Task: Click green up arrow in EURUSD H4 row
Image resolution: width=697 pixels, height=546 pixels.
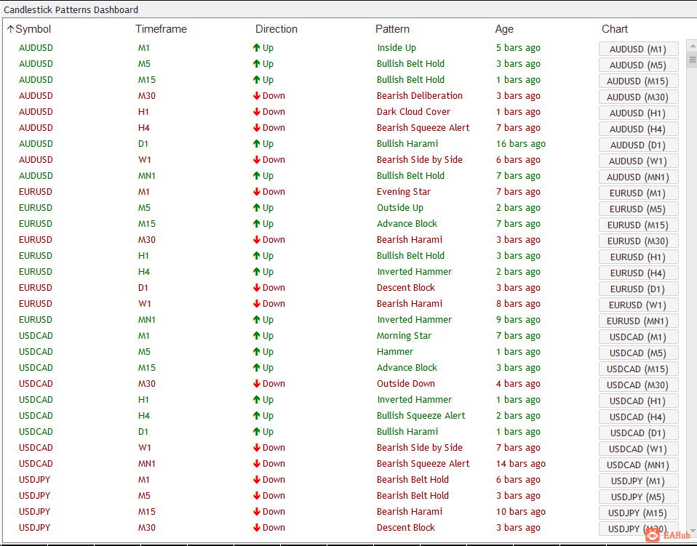Action: (257, 272)
